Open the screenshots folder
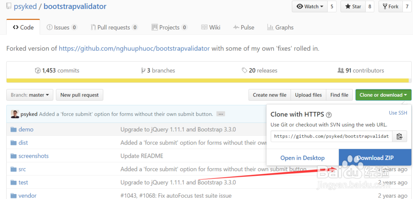Viewport: 413px width, 199px height. tap(33, 156)
